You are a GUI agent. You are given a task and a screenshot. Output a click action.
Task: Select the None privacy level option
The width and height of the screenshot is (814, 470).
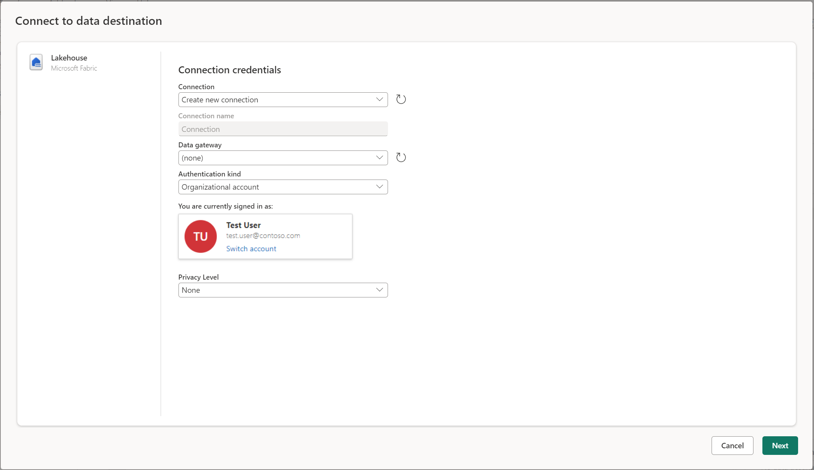click(x=283, y=289)
